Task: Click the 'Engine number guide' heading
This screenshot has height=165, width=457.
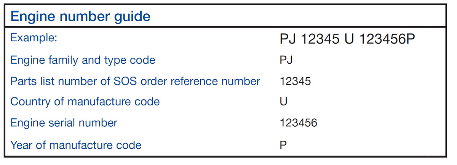Action: (80, 16)
